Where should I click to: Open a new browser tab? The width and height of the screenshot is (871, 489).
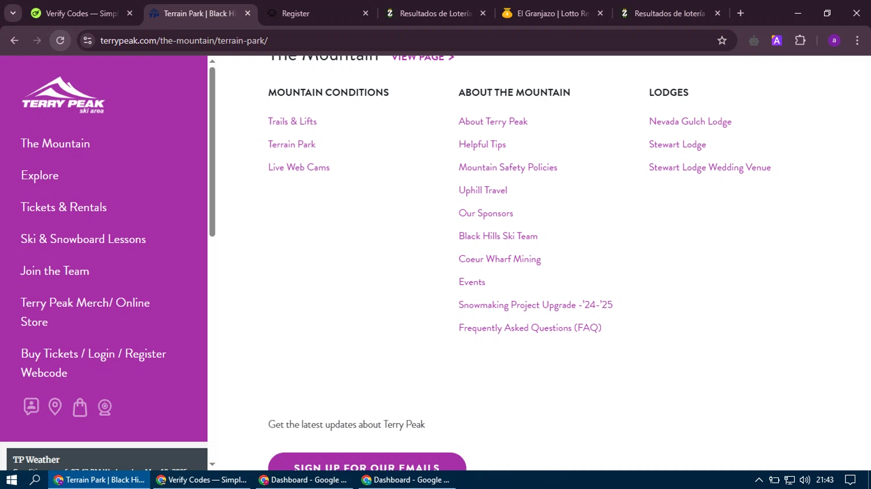(x=740, y=13)
